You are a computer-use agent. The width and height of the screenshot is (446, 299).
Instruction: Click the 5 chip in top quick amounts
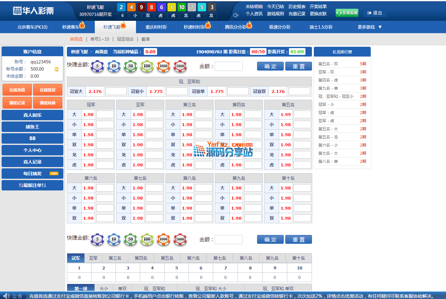pyautogui.click(x=97, y=66)
